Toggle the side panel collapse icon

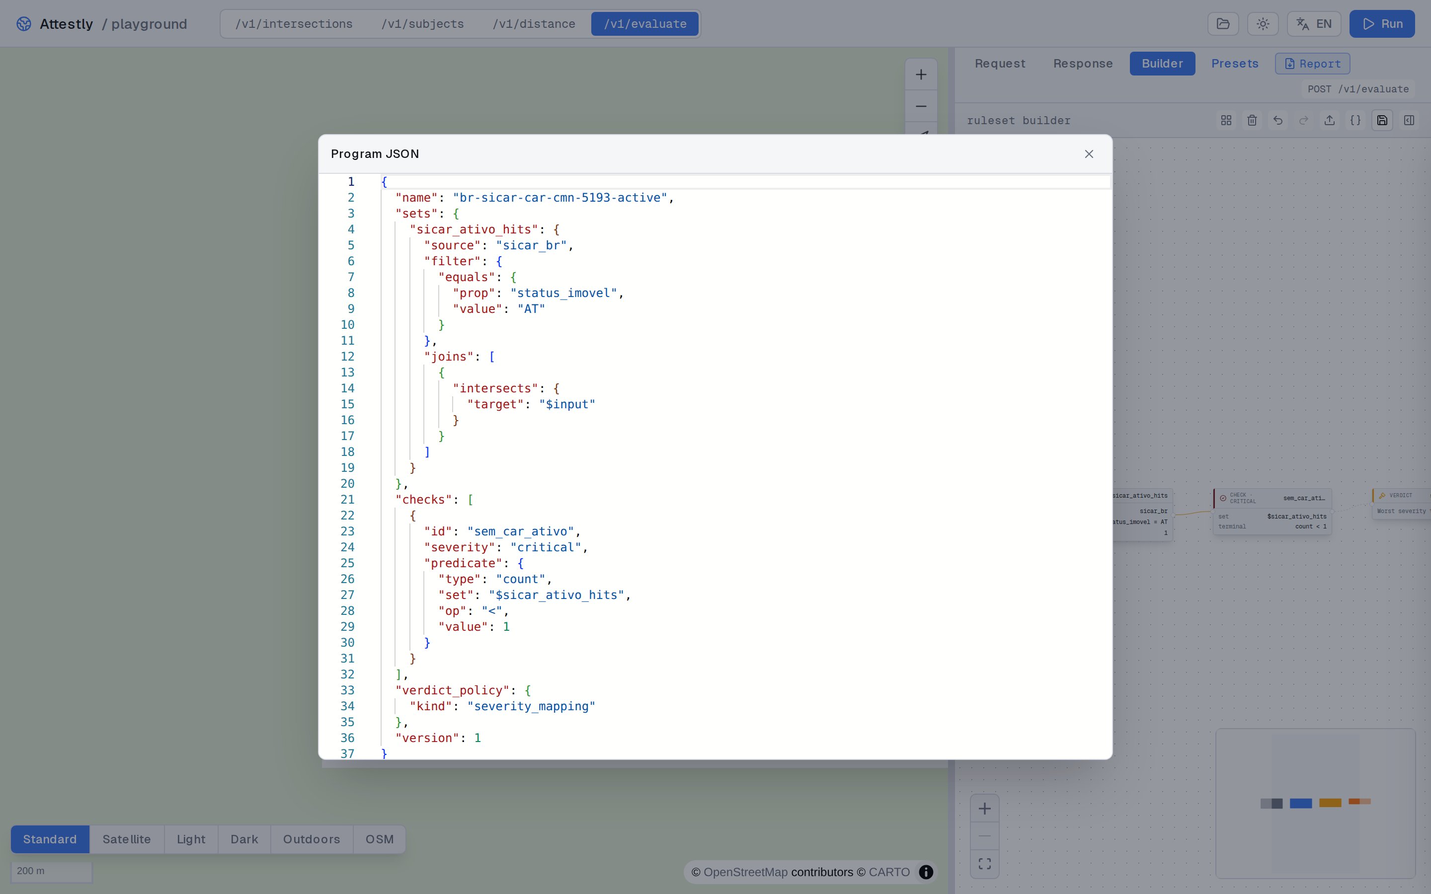[x=1409, y=120]
